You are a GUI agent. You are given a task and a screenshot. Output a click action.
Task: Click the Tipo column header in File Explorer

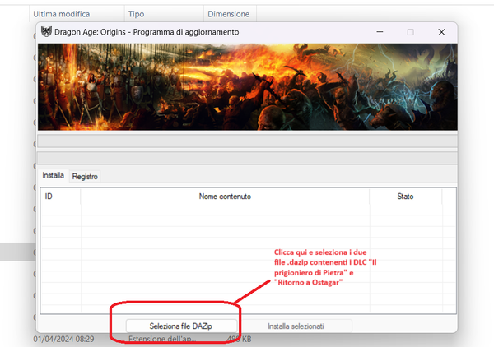click(164, 14)
